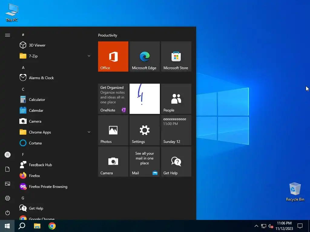Open Camera in the app list
Viewport: 310px width, 232px height.
coord(55,121)
